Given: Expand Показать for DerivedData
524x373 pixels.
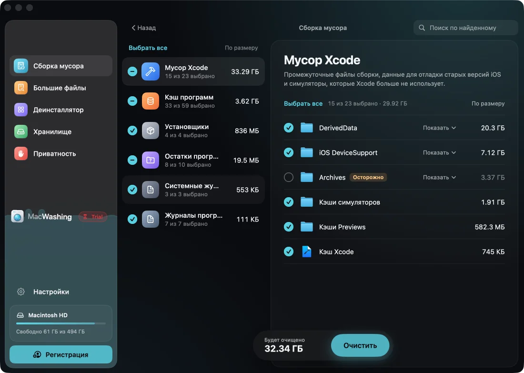Looking at the screenshot, I should [x=439, y=128].
